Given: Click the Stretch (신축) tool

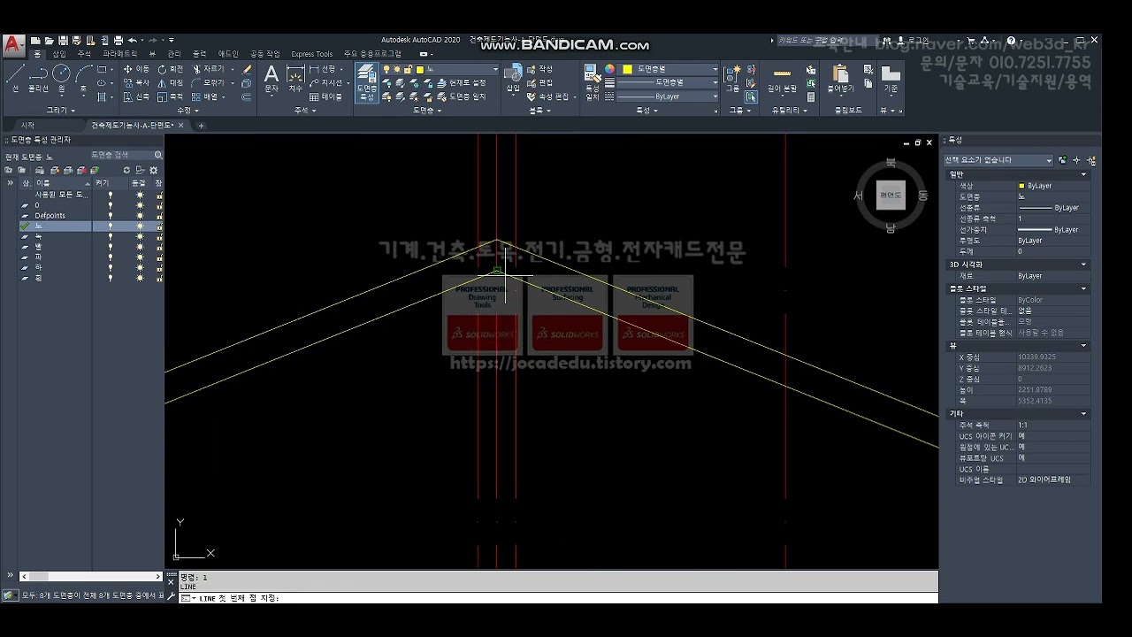Looking at the screenshot, I should pos(137,96).
